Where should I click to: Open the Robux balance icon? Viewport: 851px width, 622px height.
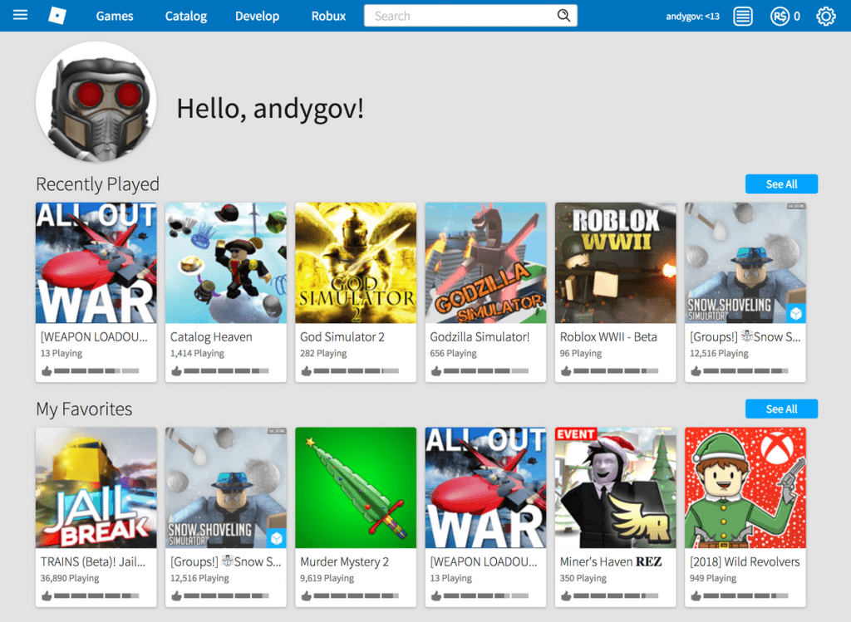coord(780,17)
